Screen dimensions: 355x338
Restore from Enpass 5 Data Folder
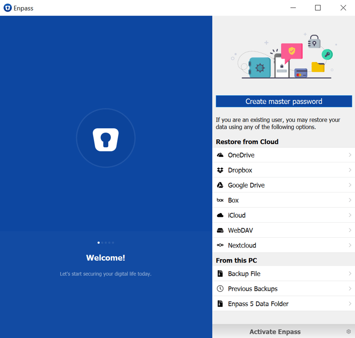pyautogui.click(x=284, y=303)
